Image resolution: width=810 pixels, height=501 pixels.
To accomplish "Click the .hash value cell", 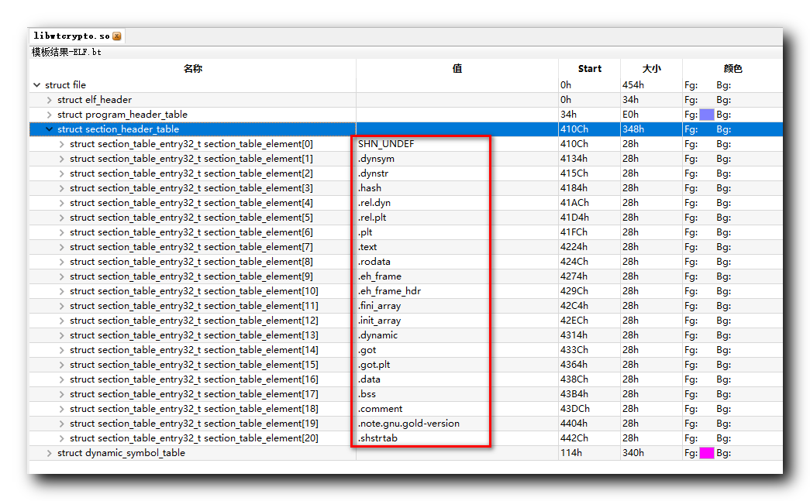I will [x=457, y=188].
